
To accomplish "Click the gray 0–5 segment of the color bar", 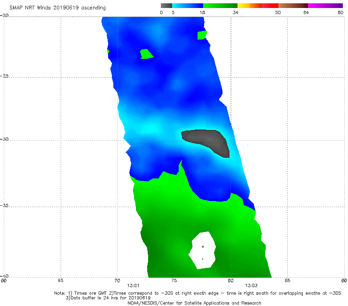I will [x=166, y=6].
